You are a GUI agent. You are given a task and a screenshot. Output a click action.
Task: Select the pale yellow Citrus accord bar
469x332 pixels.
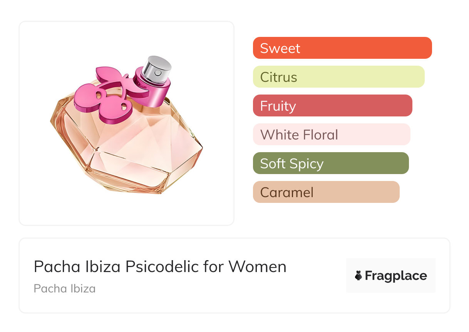click(x=338, y=77)
